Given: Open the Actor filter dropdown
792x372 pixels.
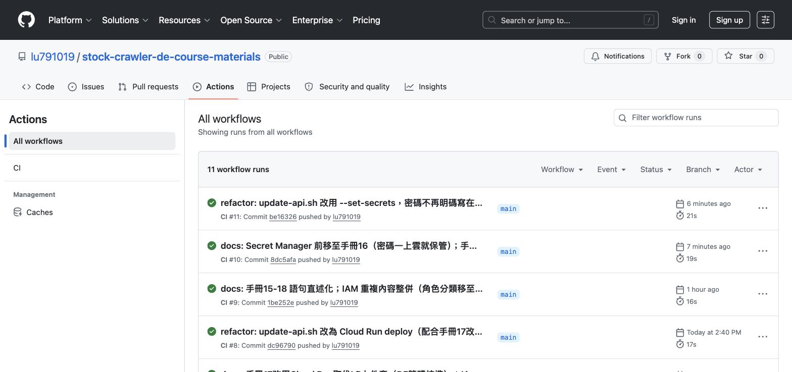Looking at the screenshot, I should (748, 170).
